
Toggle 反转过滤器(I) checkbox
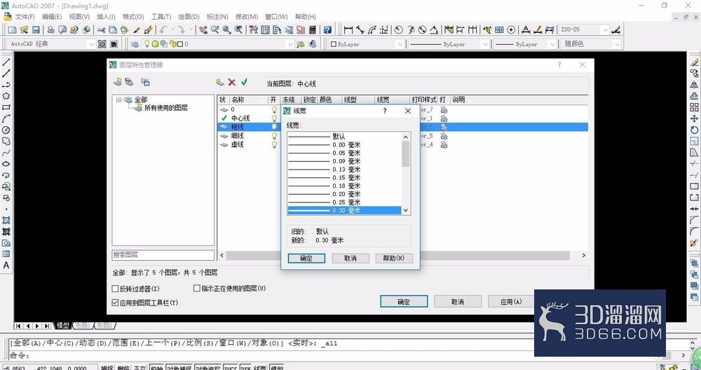(x=115, y=289)
